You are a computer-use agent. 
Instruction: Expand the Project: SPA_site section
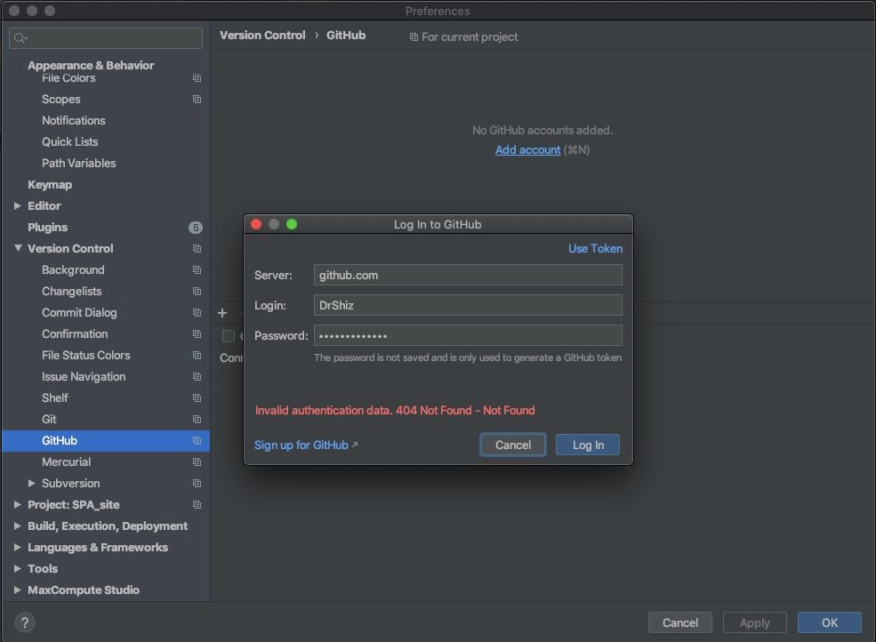point(17,504)
